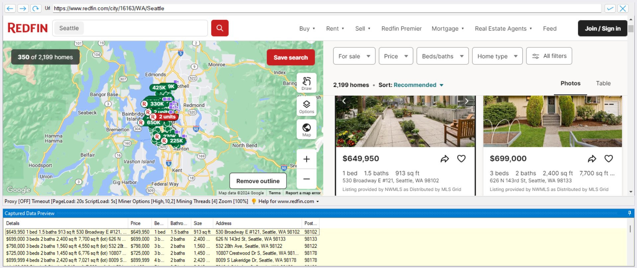Image resolution: width=637 pixels, height=268 pixels.
Task: Select the '$725,000' price cell
Action: coord(140,253)
